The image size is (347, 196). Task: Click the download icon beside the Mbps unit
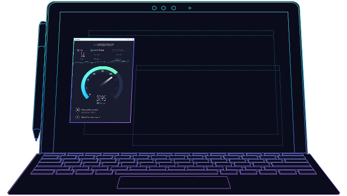coord(98,103)
